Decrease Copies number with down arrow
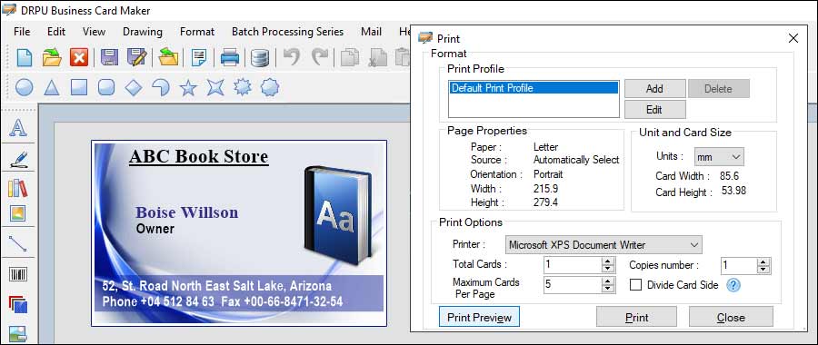Screen dimensions: 818x345 pyautogui.click(x=763, y=270)
